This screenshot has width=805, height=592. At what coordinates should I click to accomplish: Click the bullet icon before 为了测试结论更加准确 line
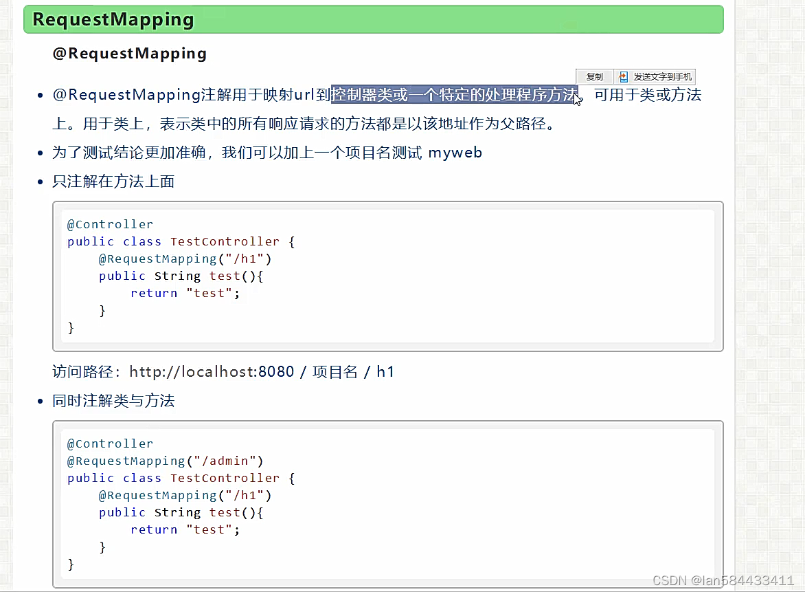pos(41,153)
